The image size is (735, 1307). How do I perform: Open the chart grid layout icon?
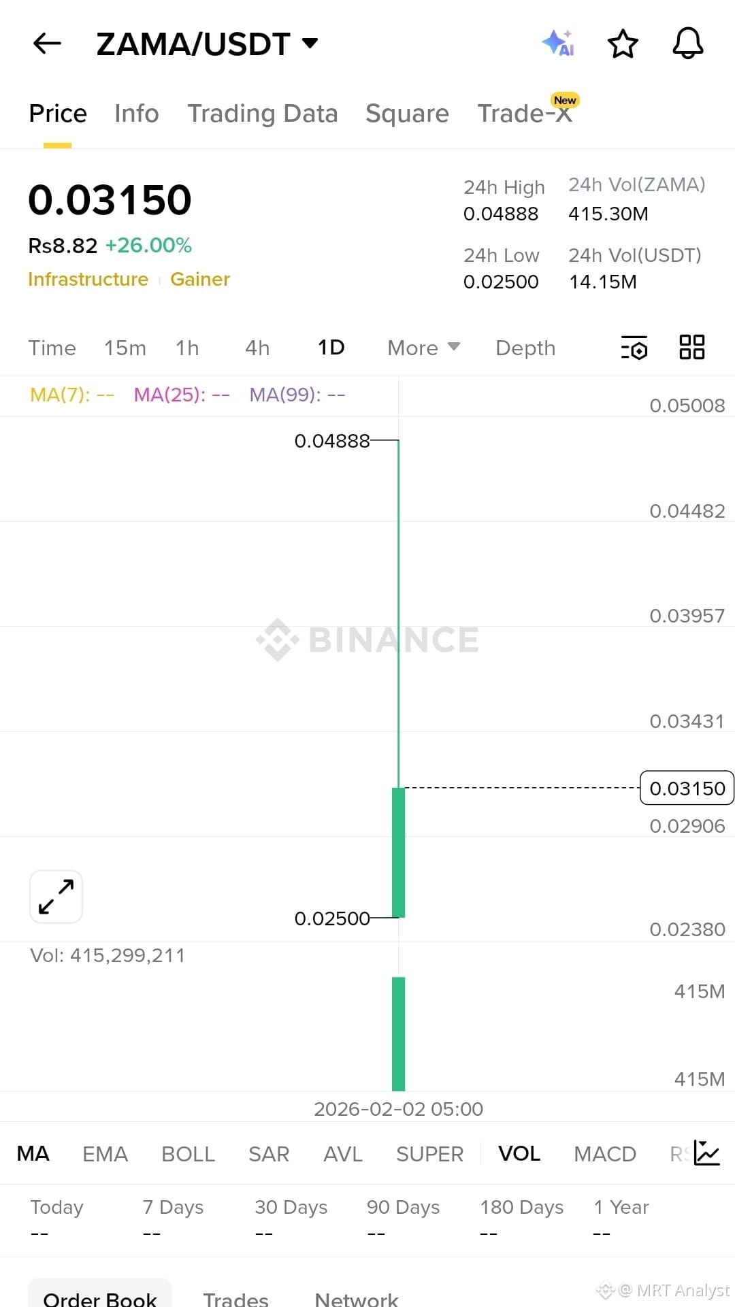point(692,347)
